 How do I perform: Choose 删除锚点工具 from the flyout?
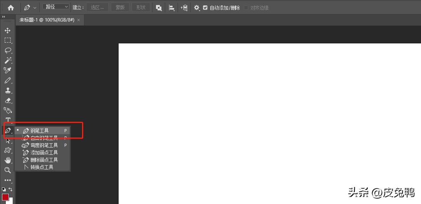tap(42, 160)
